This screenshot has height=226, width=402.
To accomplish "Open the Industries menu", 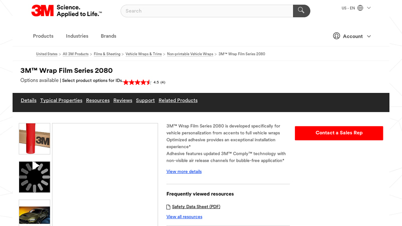I will (x=77, y=36).
